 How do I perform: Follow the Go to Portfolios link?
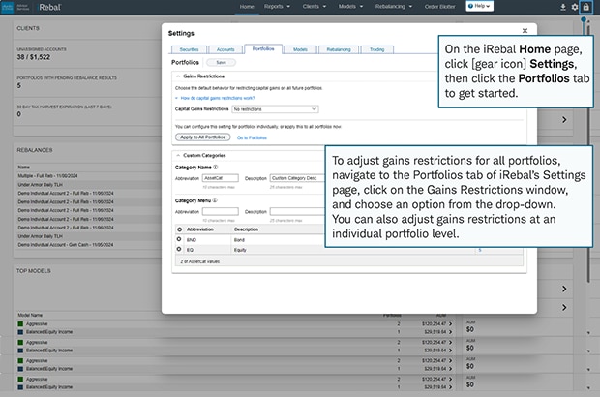pyautogui.click(x=252, y=137)
